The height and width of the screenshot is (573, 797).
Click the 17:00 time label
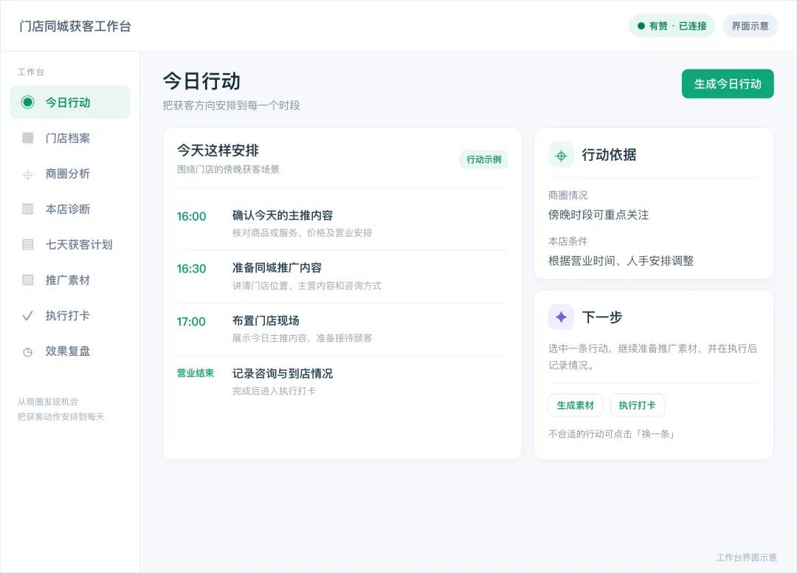tap(191, 322)
